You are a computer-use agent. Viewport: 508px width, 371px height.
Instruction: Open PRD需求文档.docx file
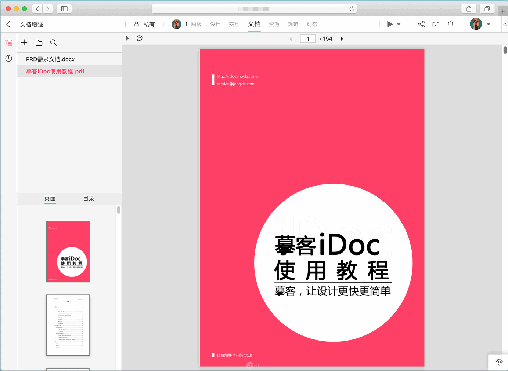[69, 59]
